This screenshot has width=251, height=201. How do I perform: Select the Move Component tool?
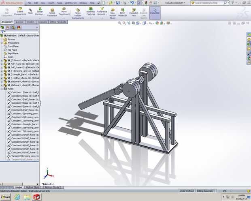(64, 11)
